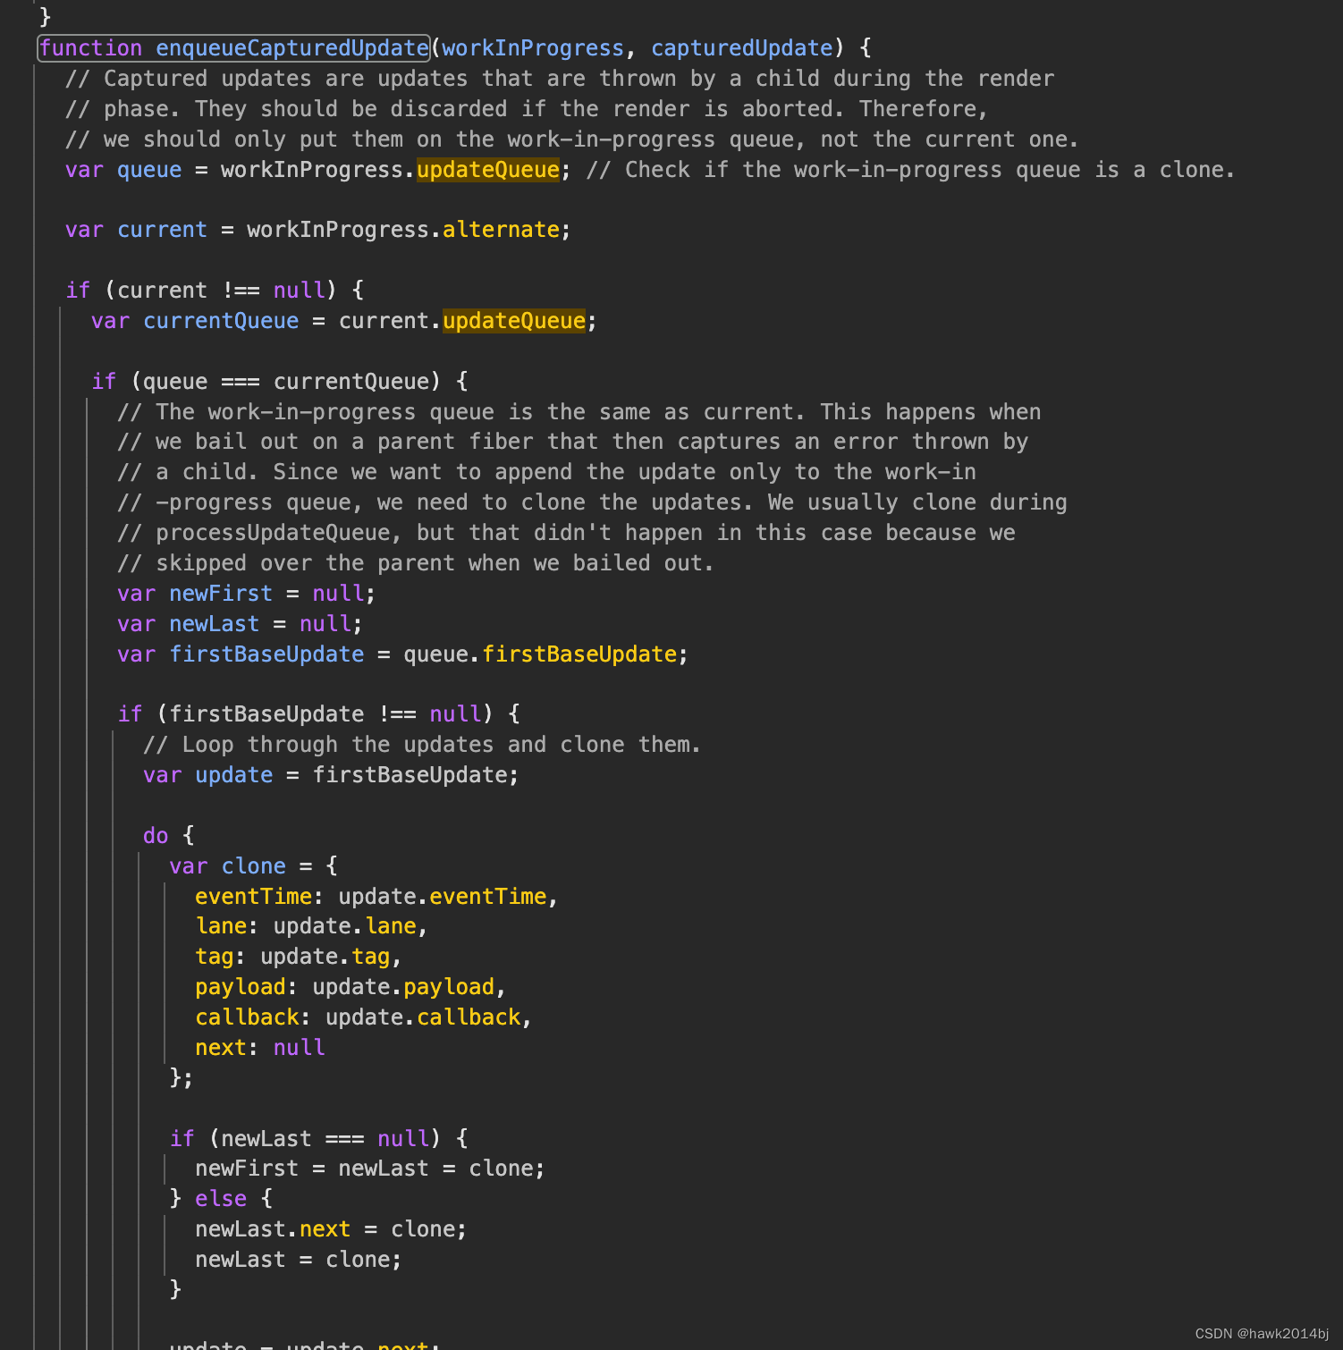Click comment 'Check if the work-in-progress queue is a clone.'
1343x1350 pixels.
click(x=910, y=170)
